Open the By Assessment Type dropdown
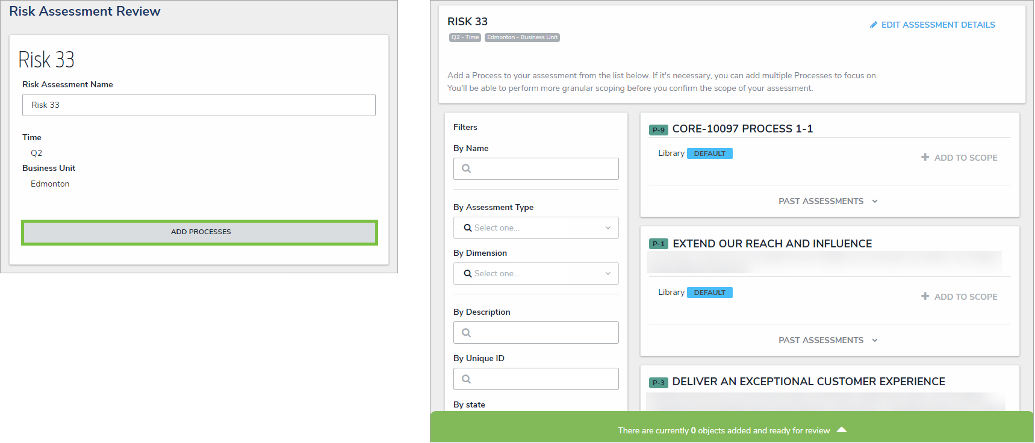This screenshot has width=1035, height=443. 536,228
